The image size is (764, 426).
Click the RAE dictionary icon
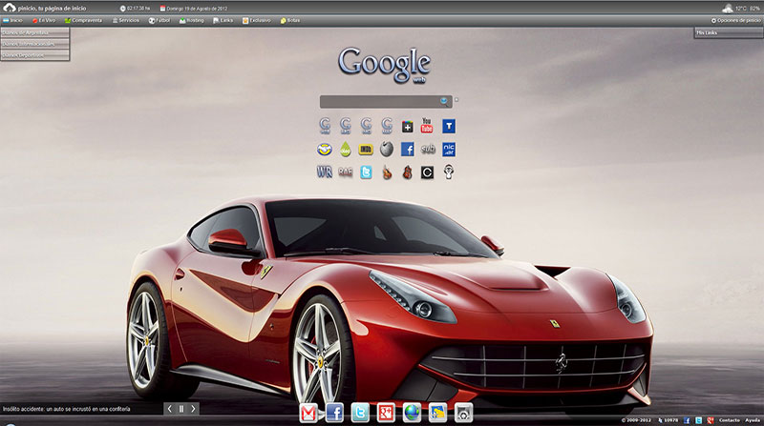click(345, 172)
